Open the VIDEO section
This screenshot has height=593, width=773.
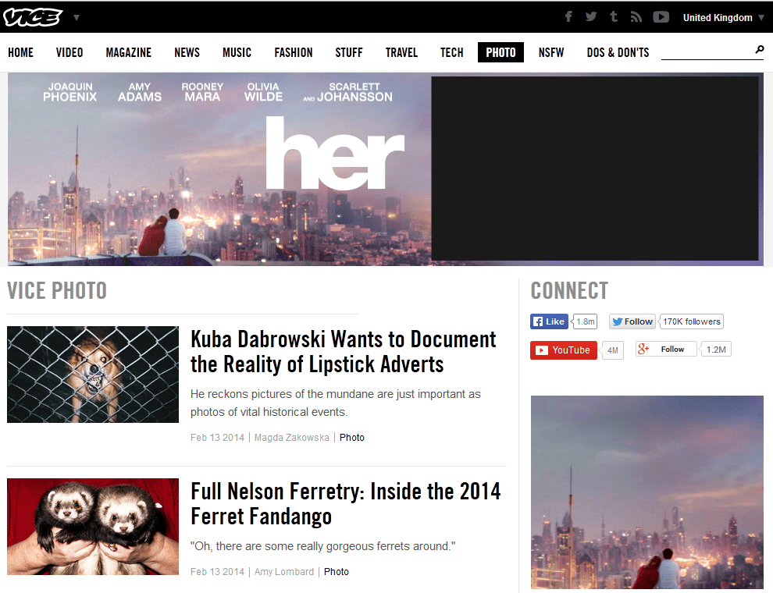coord(69,53)
